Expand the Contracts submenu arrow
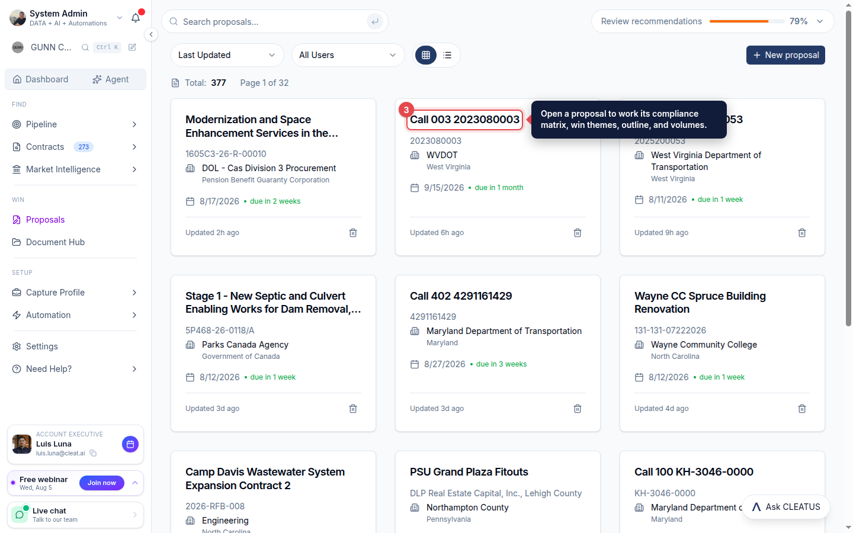This screenshot has height=533, width=853. tap(134, 147)
